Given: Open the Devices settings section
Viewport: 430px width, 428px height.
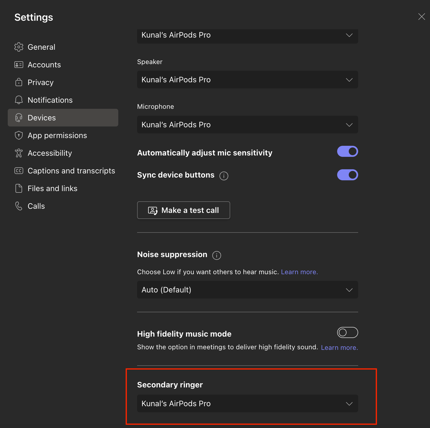Looking at the screenshot, I should coord(63,118).
